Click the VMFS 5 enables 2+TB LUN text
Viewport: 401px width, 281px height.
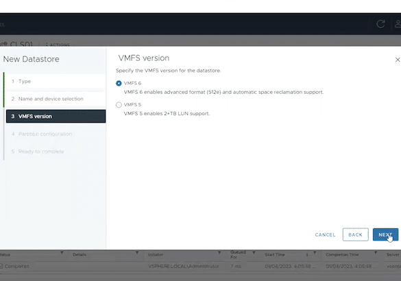[x=167, y=114]
